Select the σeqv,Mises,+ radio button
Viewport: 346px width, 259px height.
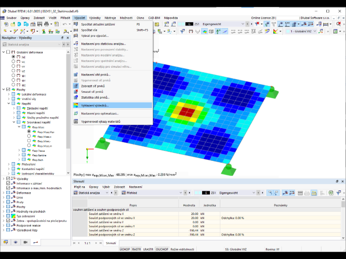point(29,136)
